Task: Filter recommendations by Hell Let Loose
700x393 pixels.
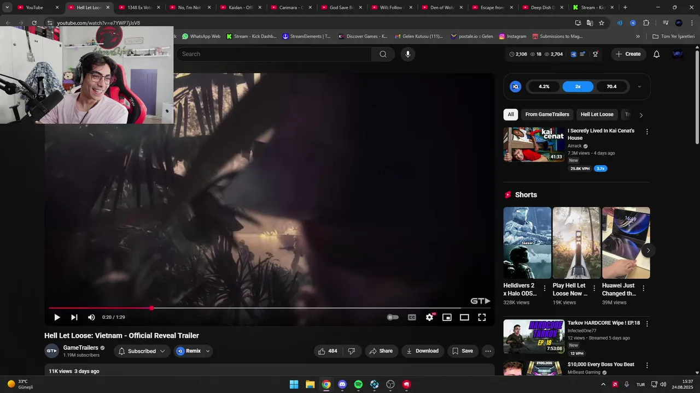Action: pyautogui.click(x=597, y=115)
